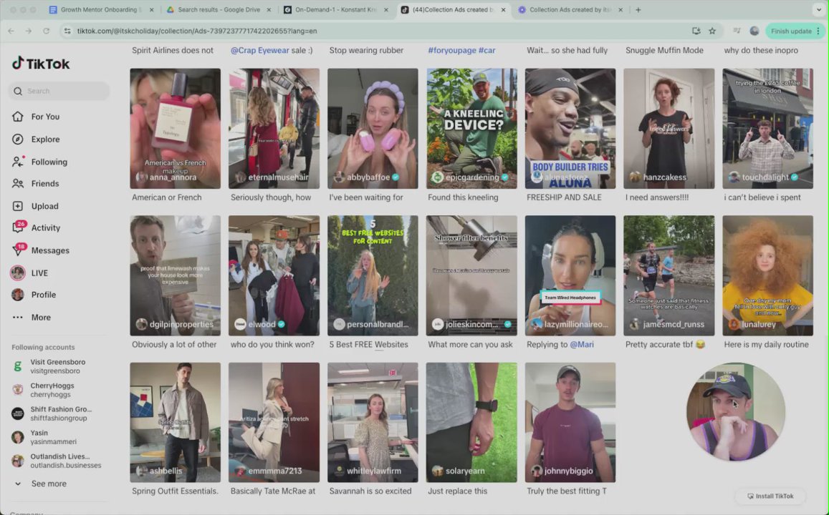Open anna_annora nail polish video
The image size is (829, 515).
[175, 128]
